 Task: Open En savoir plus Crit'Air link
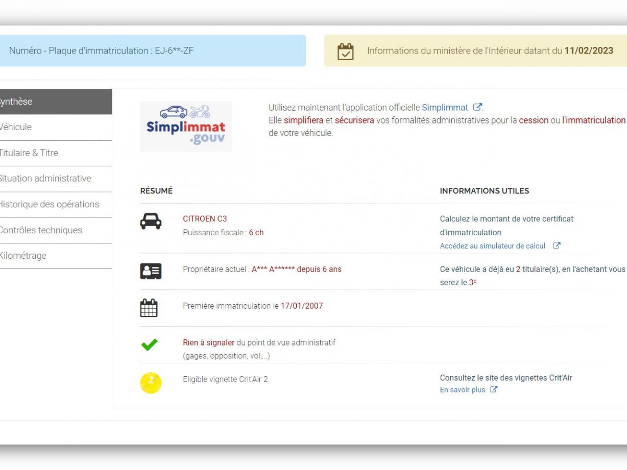click(x=462, y=390)
